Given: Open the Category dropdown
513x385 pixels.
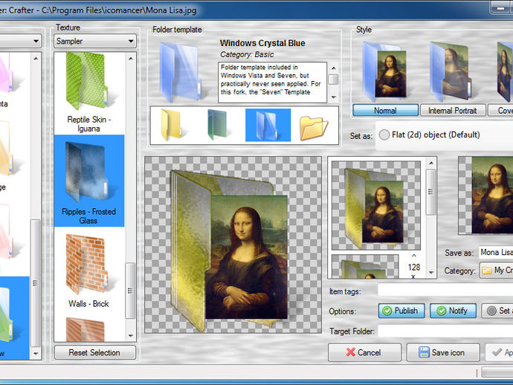Looking at the screenshot, I should pos(496,271).
